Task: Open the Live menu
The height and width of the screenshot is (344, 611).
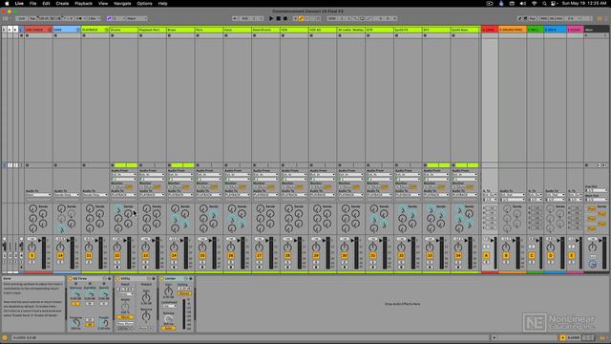Action: click(19, 4)
